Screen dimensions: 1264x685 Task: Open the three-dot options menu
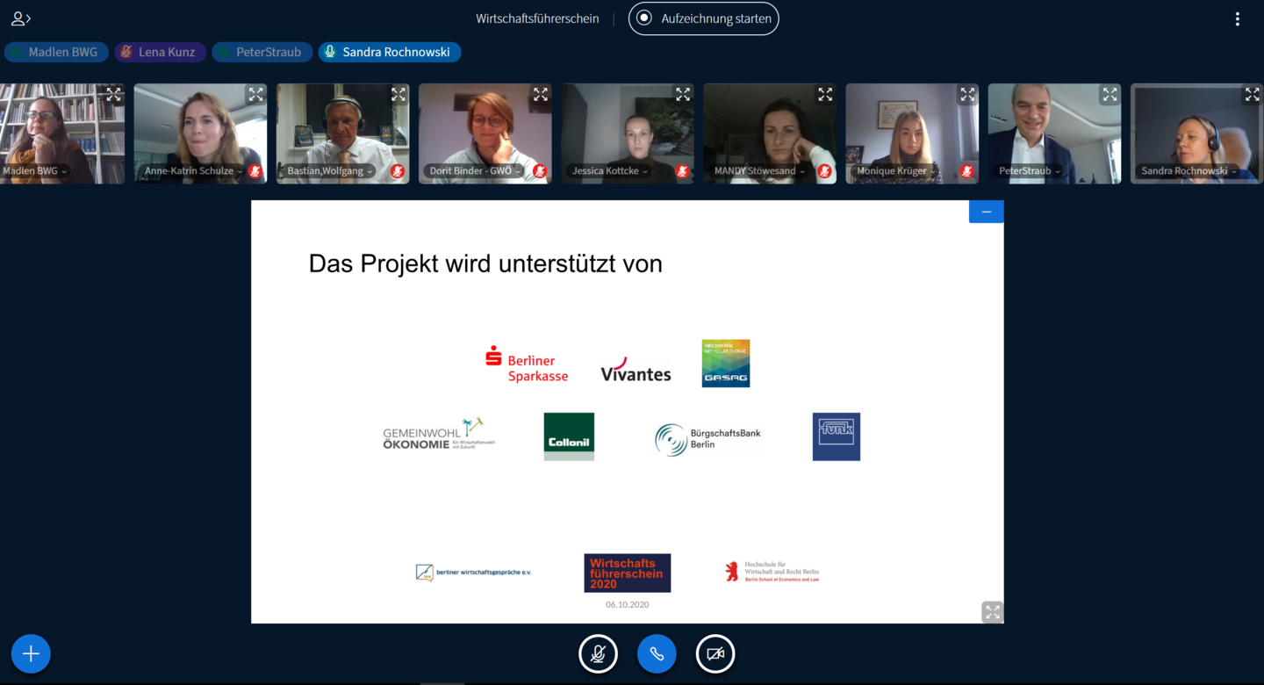point(1238,18)
